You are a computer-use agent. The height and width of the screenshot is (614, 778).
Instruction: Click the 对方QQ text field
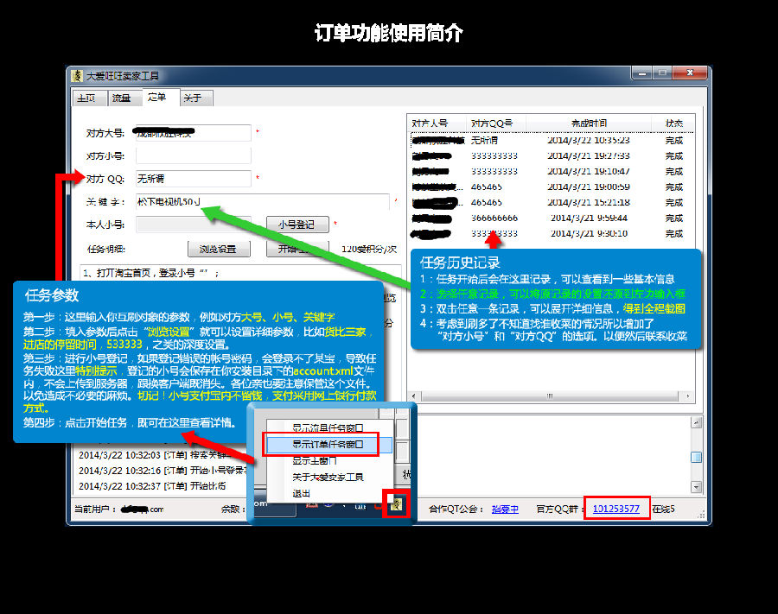(193, 179)
